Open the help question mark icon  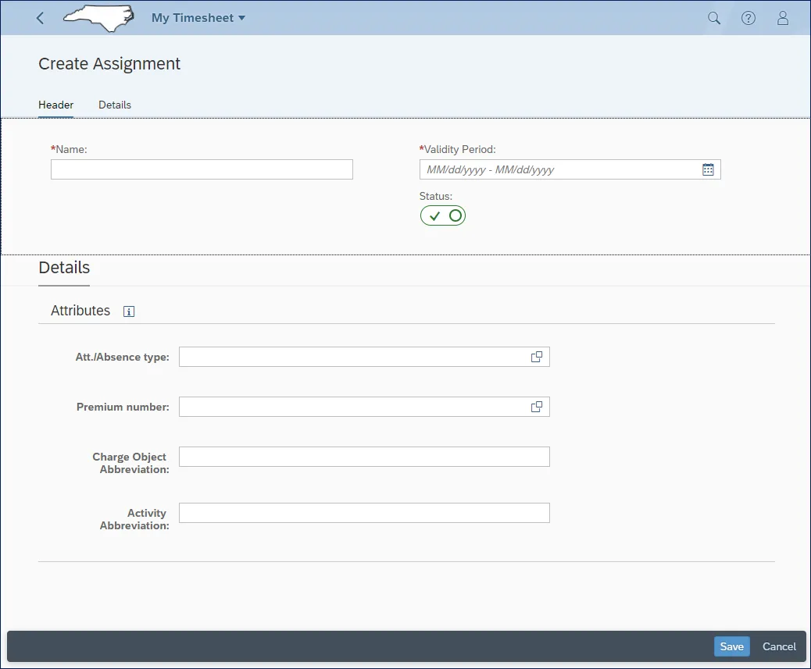[748, 18]
